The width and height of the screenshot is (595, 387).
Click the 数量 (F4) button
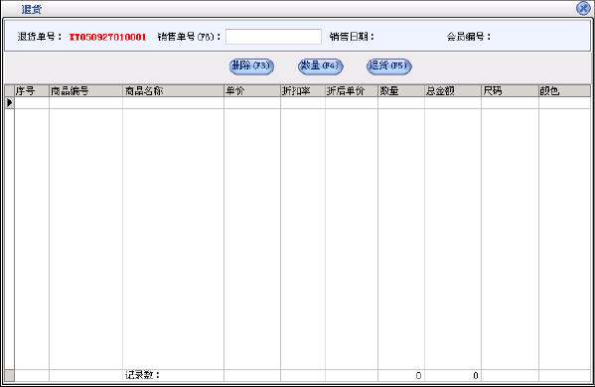[x=320, y=65]
